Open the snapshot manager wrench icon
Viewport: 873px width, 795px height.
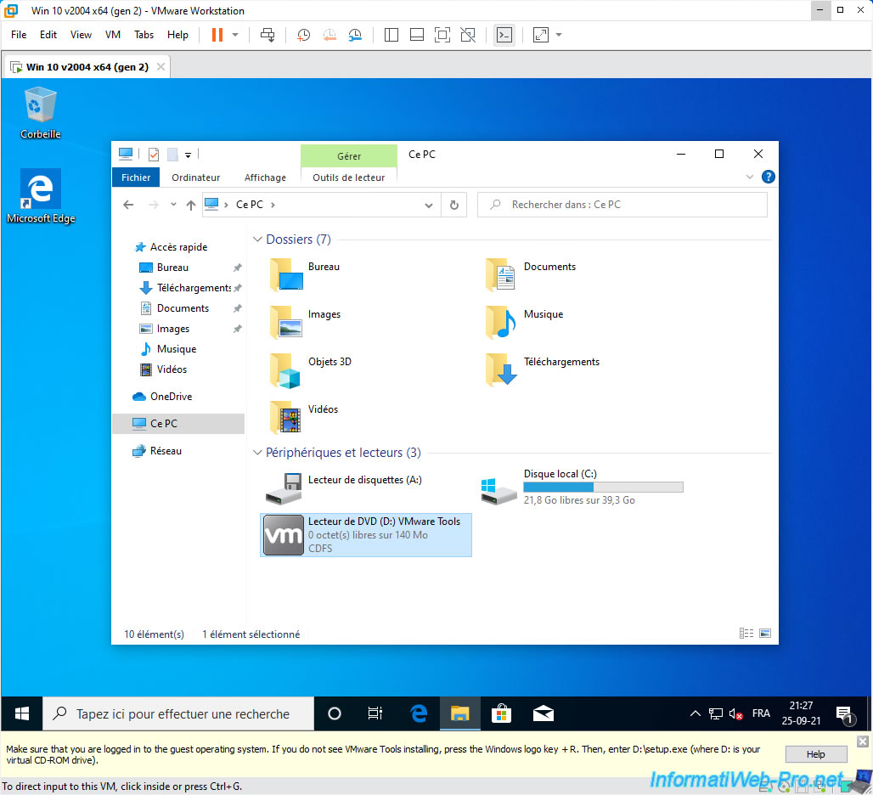(356, 35)
